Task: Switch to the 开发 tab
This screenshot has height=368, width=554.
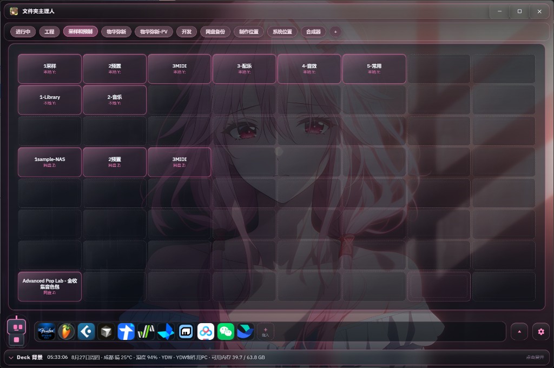Action: pyautogui.click(x=187, y=32)
